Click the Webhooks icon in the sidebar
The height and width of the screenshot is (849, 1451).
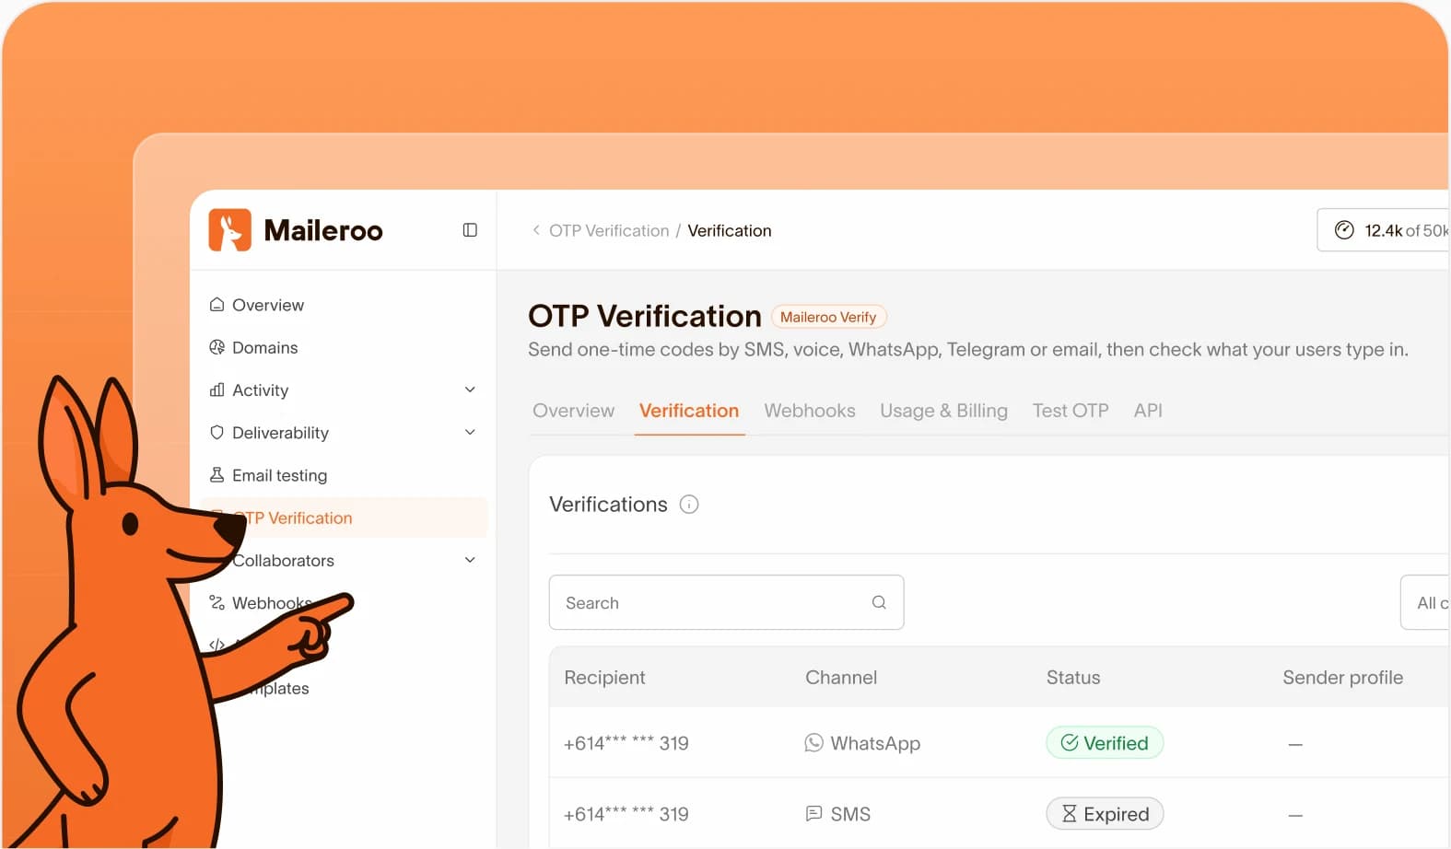216,603
